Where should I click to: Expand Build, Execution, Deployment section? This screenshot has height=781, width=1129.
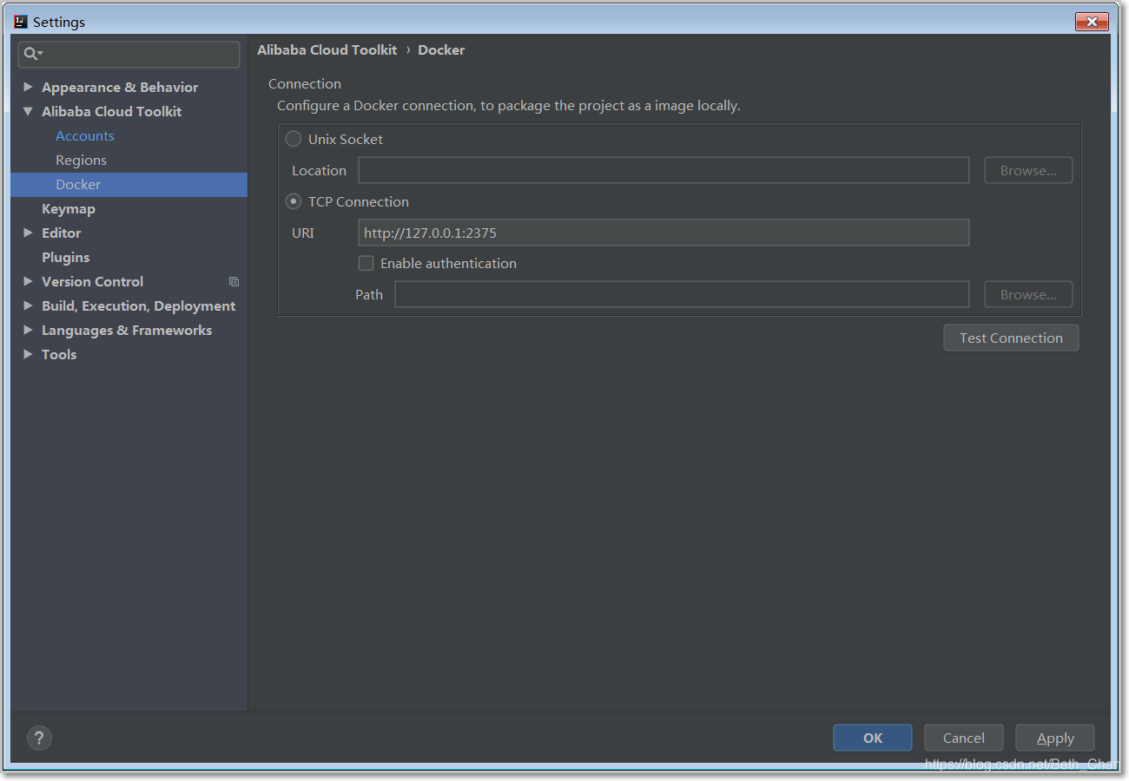click(28, 305)
